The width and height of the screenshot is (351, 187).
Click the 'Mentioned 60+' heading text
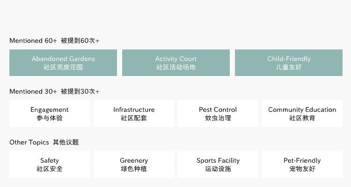[33, 41]
